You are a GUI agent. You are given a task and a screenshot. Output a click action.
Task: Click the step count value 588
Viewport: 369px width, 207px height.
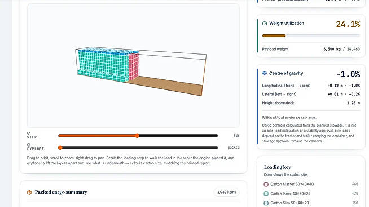236,136
